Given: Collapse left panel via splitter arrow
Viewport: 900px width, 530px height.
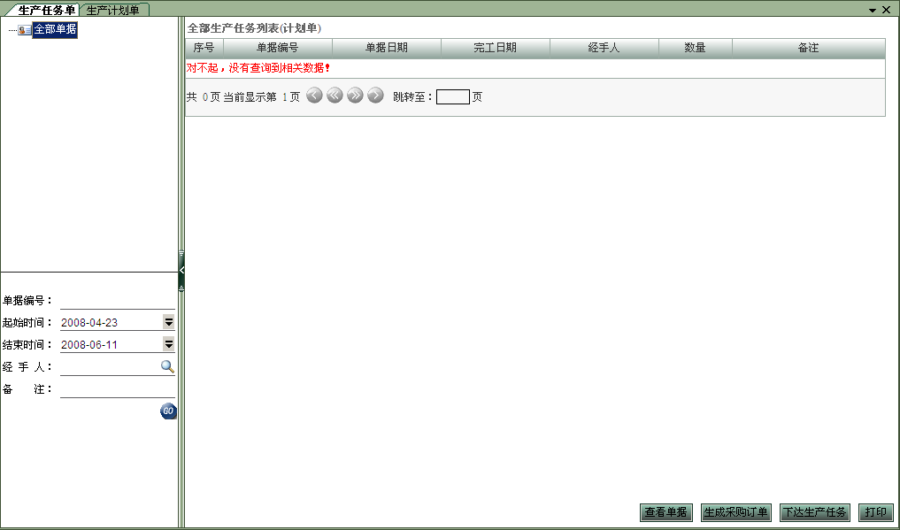Looking at the screenshot, I should [x=181, y=270].
